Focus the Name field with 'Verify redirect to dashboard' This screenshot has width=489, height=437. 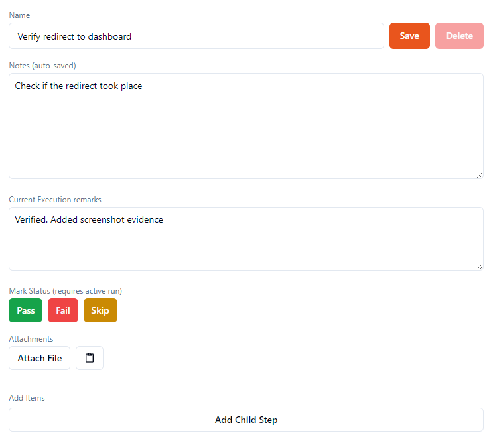196,36
